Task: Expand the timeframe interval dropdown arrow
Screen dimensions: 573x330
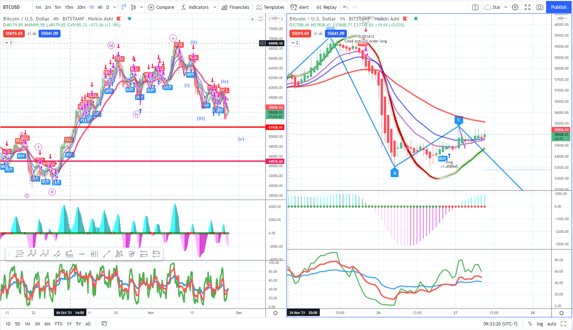Action: 114,7
